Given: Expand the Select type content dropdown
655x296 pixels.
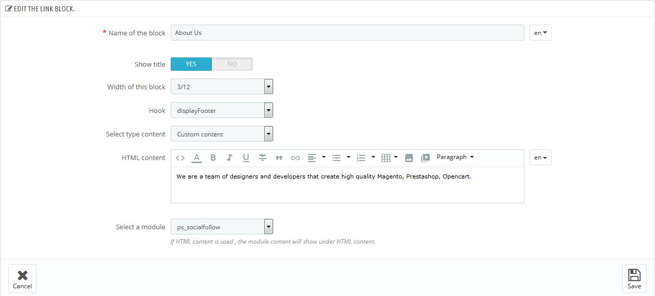Looking at the screenshot, I should pos(268,133).
